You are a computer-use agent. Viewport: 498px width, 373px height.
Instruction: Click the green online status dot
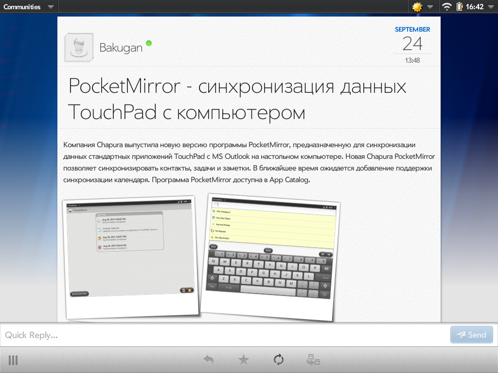point(149,44)
